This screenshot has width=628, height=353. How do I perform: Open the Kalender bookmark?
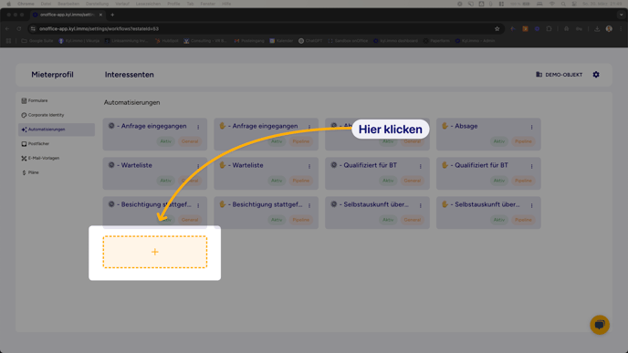coord(281,41)
